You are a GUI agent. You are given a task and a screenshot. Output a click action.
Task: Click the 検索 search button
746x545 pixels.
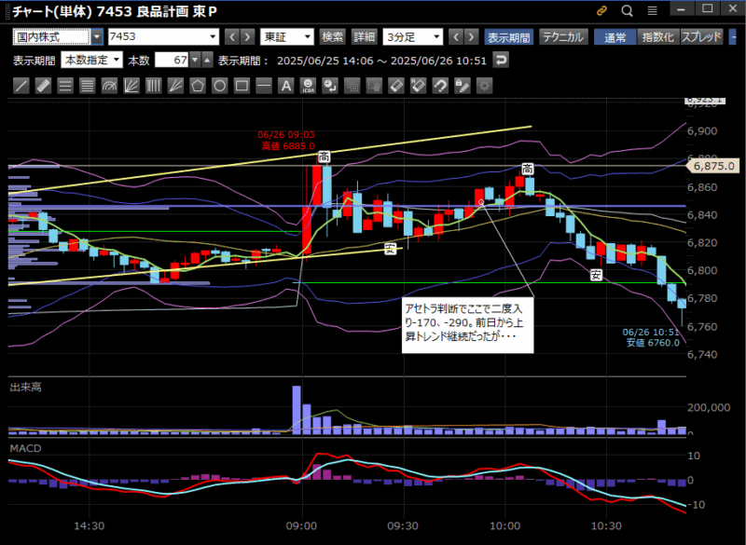tap(333, 36)
